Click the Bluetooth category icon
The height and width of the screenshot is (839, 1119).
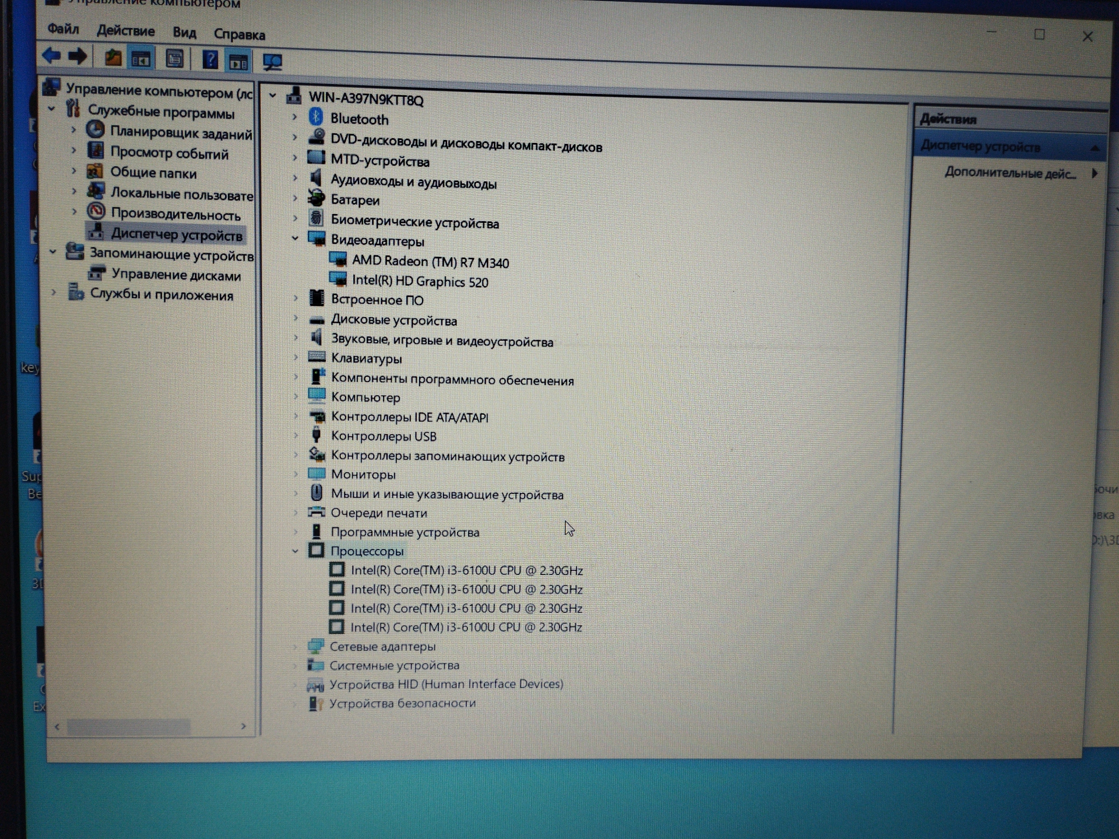point(316,117)
